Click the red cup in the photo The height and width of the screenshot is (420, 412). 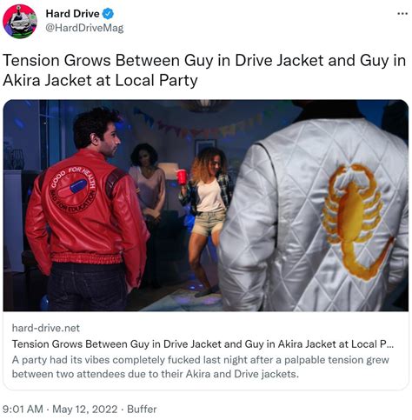pos(182,177)
